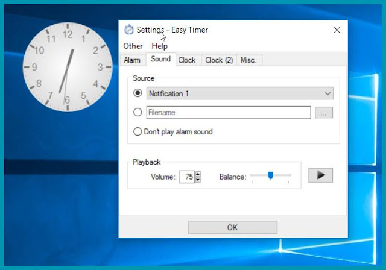Switch to the Alarm tab
This screenshot has height=270, width=386.
(x=132, y=60)
